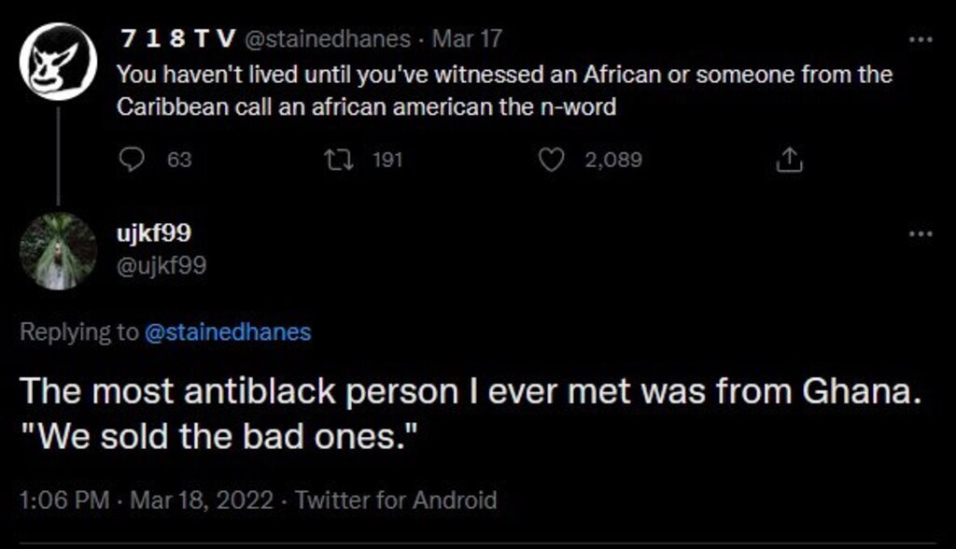Click the reply count showing 63

pos(179,161)
